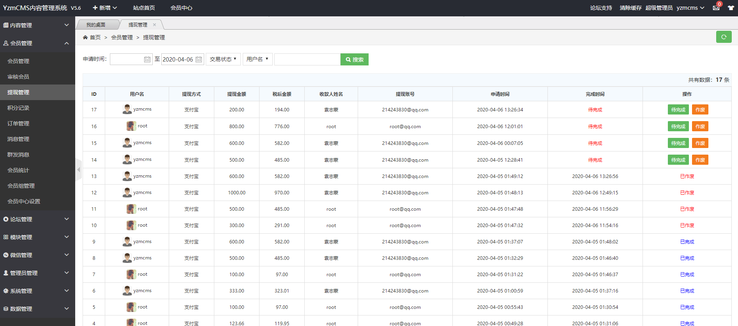
Task: Click 待完成 button in row 17
Action: pyautogui.click(x=678, y=109)
